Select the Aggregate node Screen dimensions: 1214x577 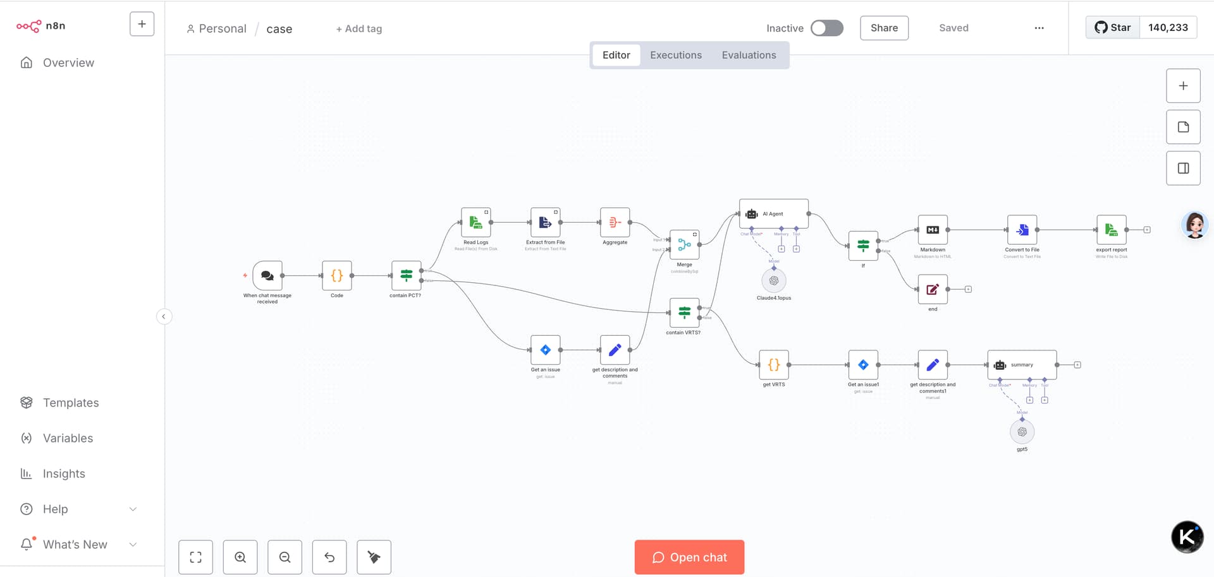click(615, 223)
